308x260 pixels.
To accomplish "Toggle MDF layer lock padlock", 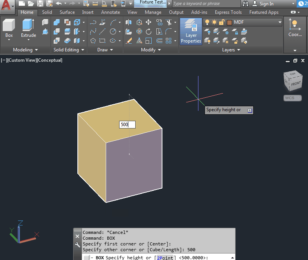I will [221, 22].
